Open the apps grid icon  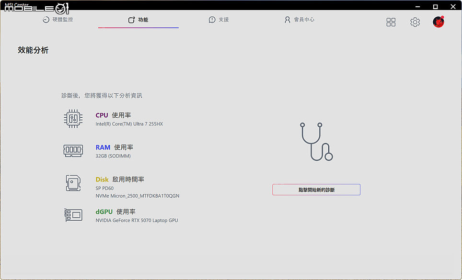coord(391,22)
